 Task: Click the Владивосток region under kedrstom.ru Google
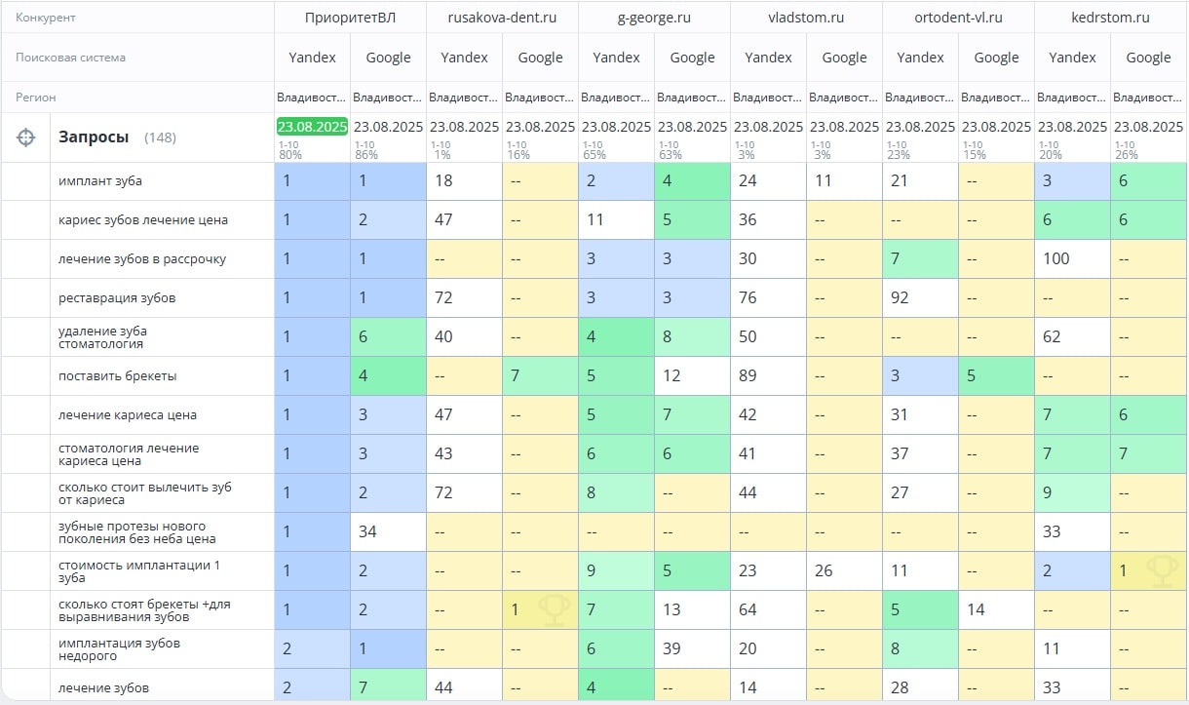(1148, 98)
